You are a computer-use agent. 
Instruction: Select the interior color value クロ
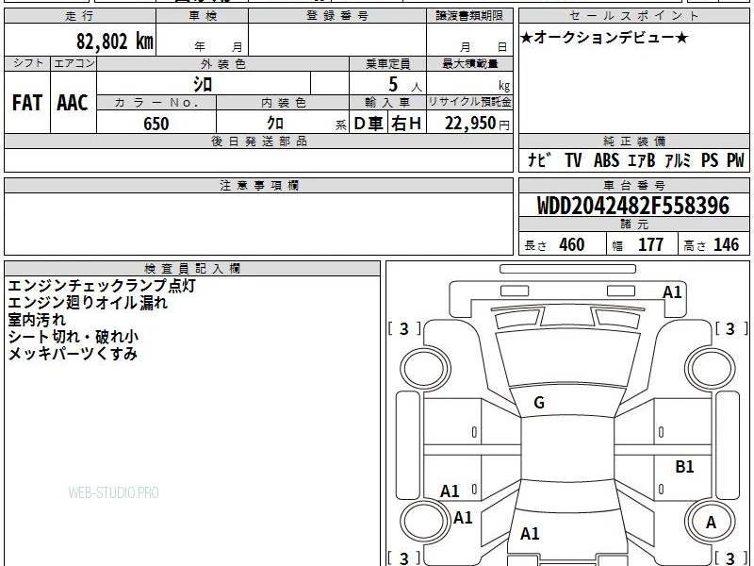pyautogui.click(x=275, y=124)
